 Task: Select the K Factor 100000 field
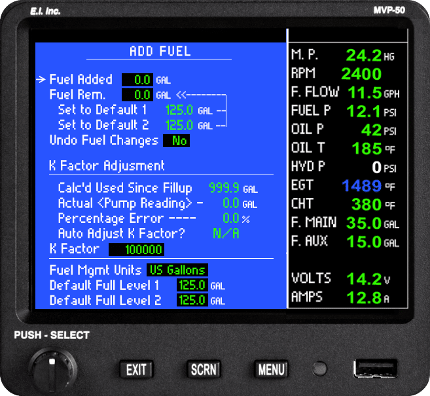coord(136,250)
